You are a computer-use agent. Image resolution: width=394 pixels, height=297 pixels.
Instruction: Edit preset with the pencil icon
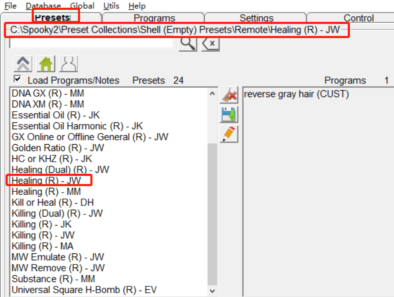click(229, 134)
